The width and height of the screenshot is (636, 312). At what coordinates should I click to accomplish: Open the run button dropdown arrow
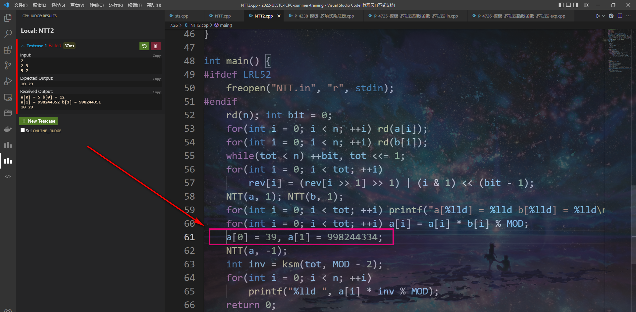604,16
